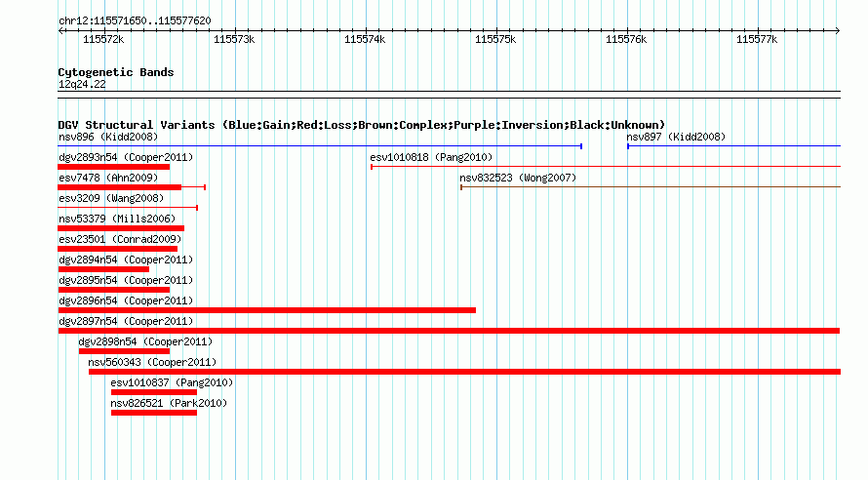Click the 115572k ruler tick label
The height and width of the screenshot is (480, 868).
(x=103, y=39)
